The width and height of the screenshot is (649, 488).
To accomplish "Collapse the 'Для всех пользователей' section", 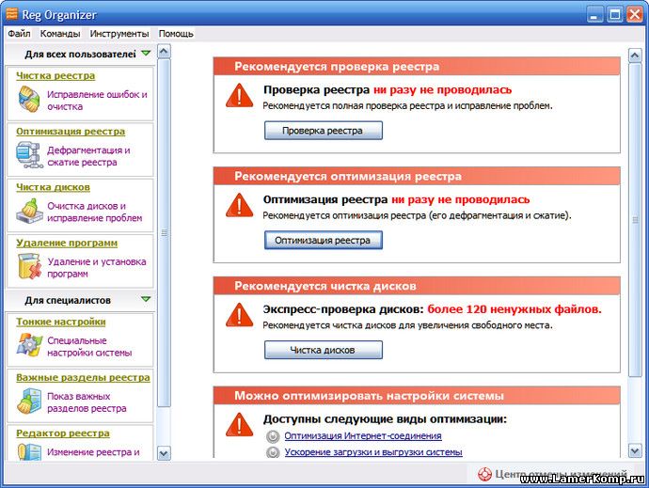I will (145, 54).
